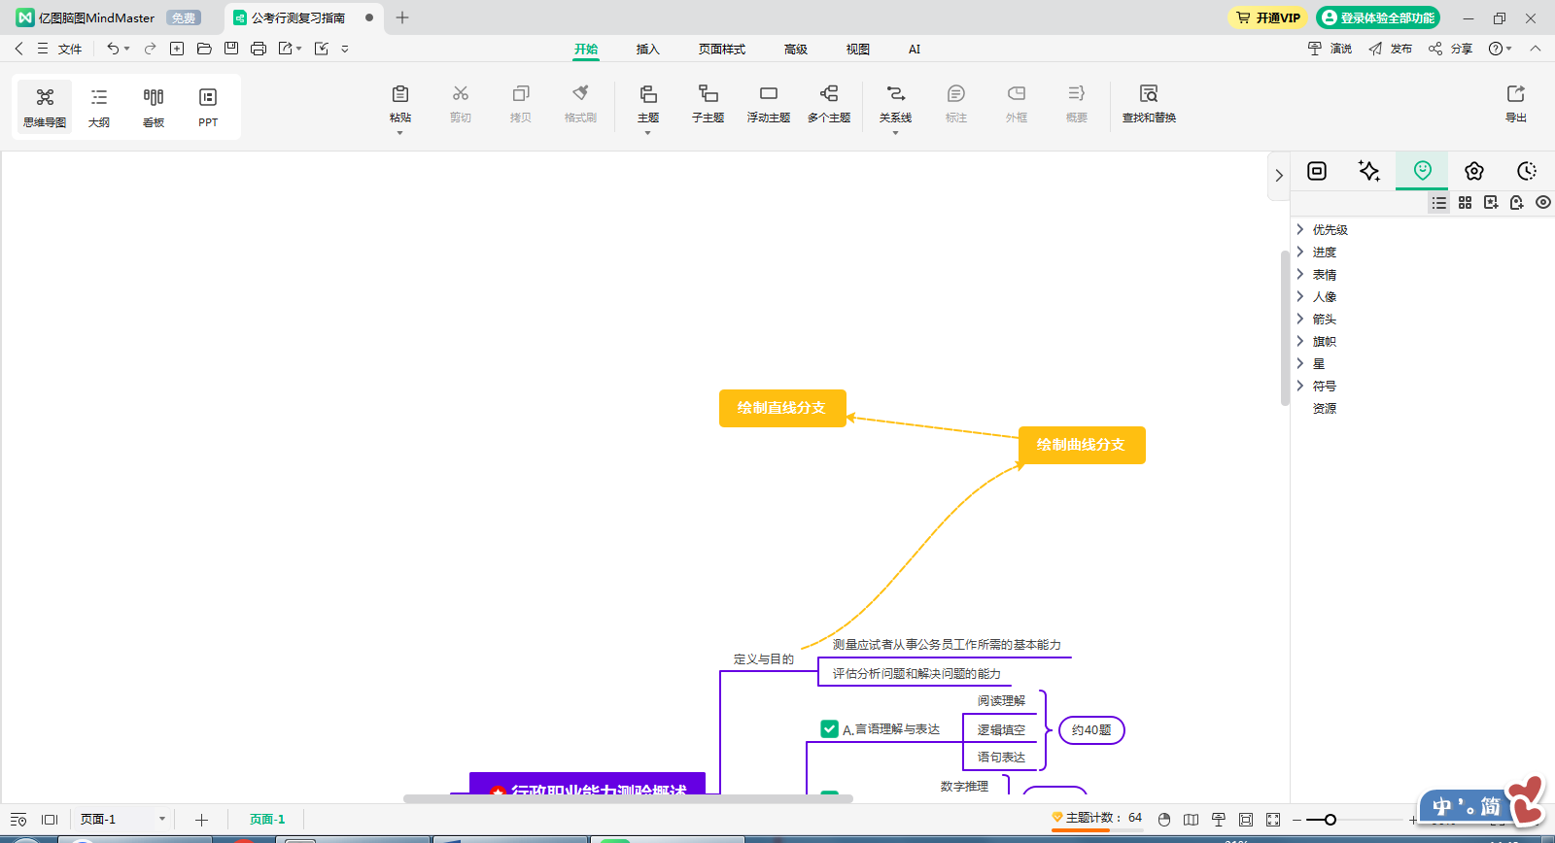Open the AI ribbon tab
Screen dimensions: 1555x843
(915, 49)
